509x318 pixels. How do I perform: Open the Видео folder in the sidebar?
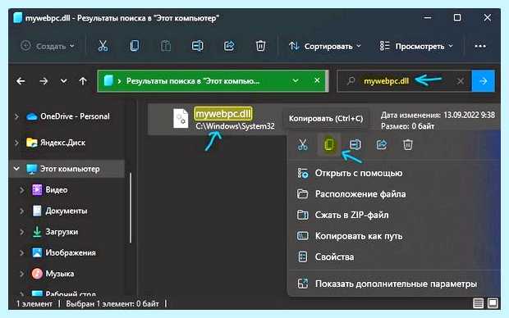coord(56,189)
